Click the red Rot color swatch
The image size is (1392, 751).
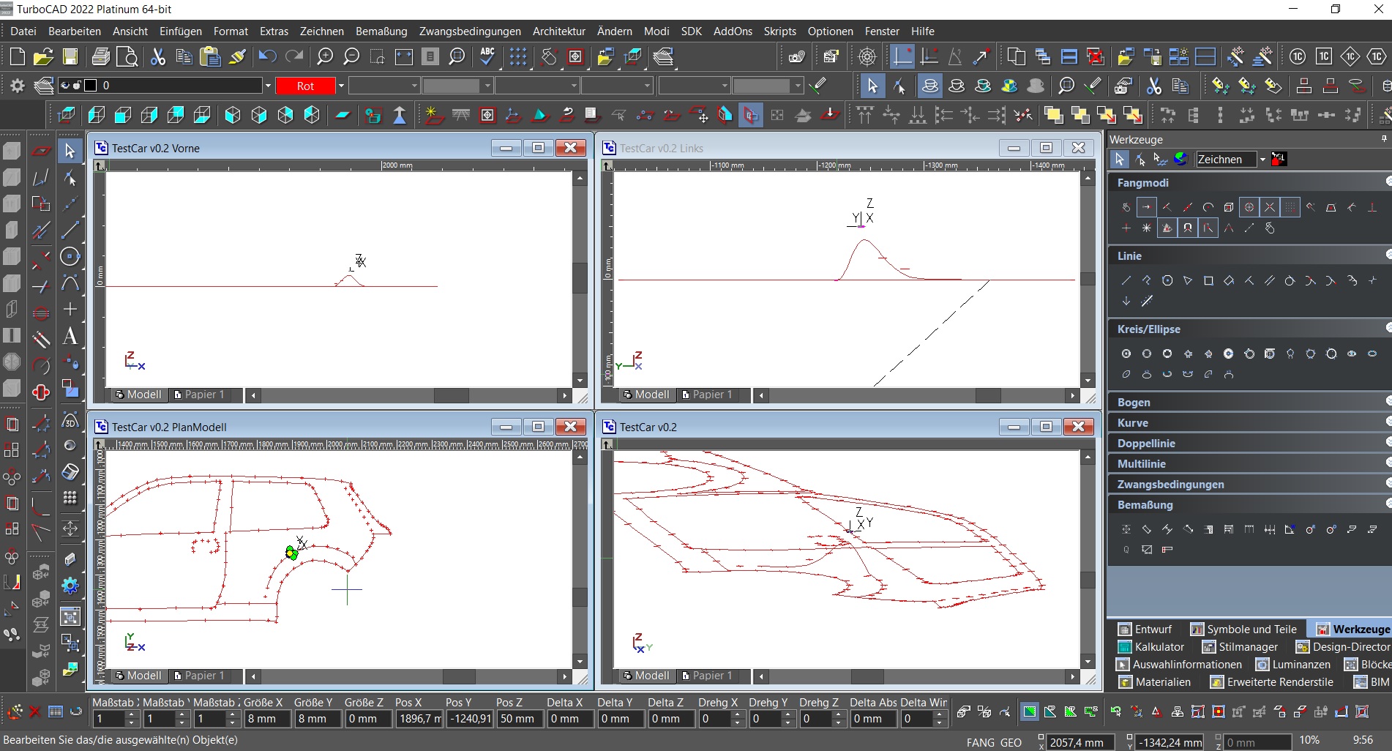point(305,86)
